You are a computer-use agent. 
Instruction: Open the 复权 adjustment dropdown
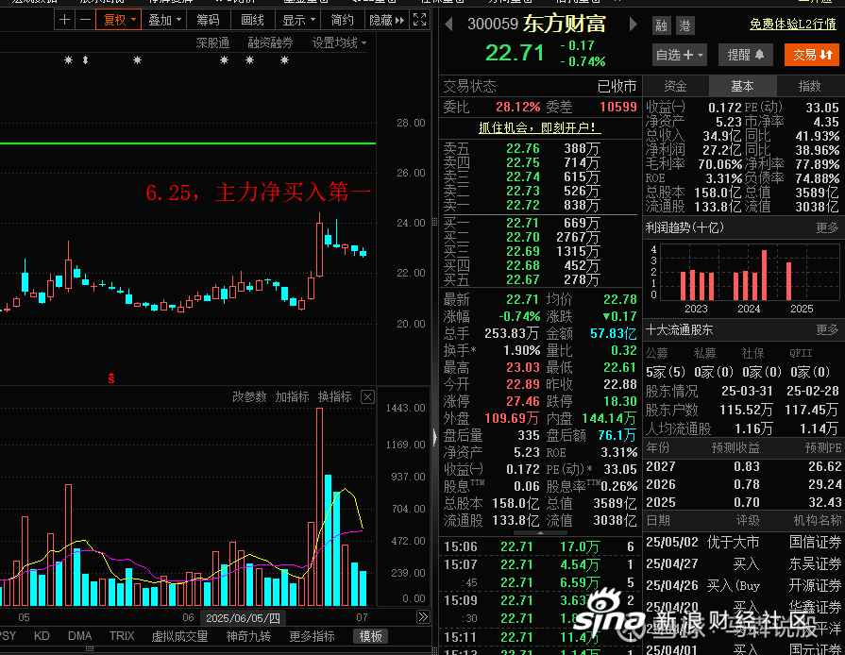tap(119, 20)
